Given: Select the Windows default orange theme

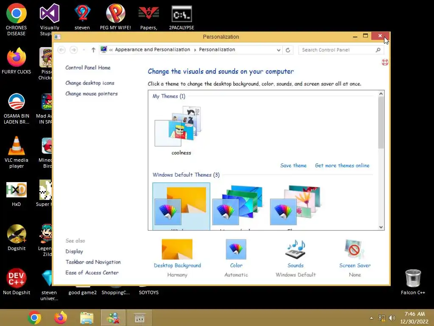Looking at the screenshot, I should [181, 206].
